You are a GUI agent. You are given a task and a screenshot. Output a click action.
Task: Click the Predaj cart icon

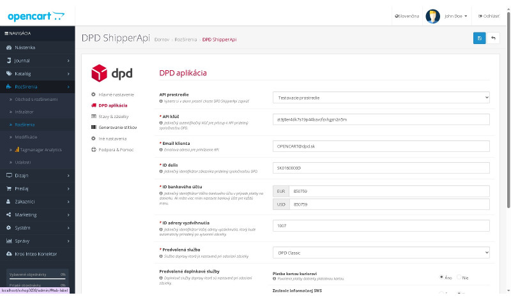pos(9,188)
